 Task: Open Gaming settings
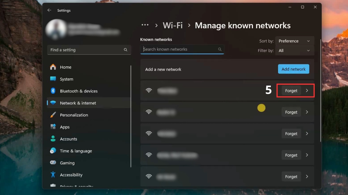89,163
